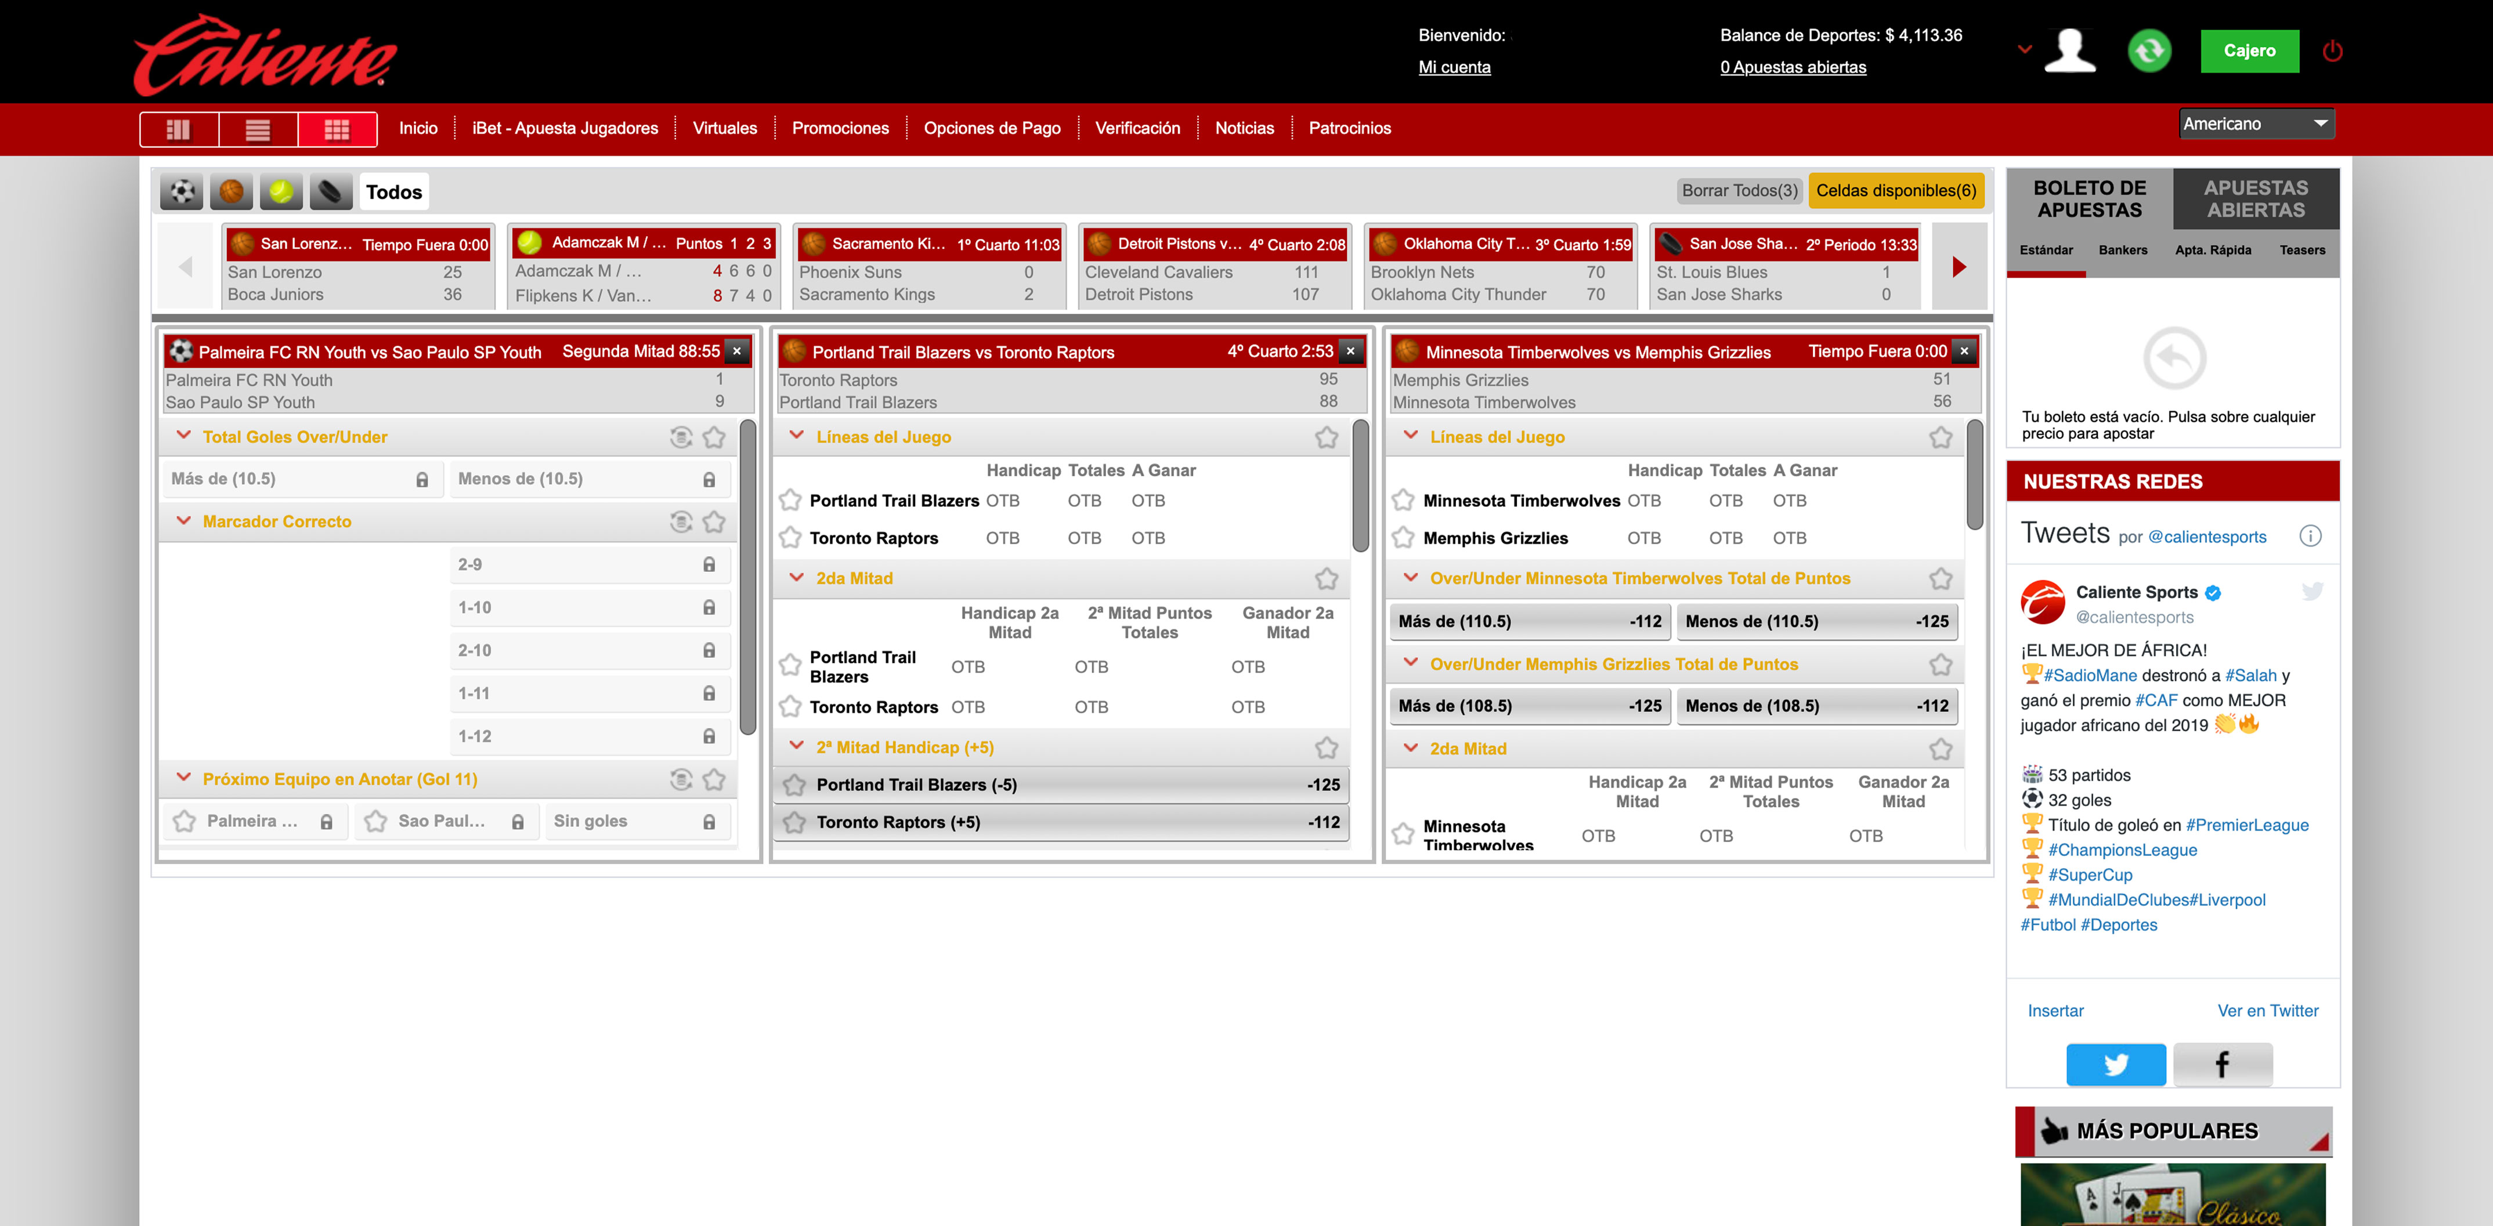This screenshot has height=1226, width=2493.
Task: Filter events by the hockey puck icon
Action: 331,191
